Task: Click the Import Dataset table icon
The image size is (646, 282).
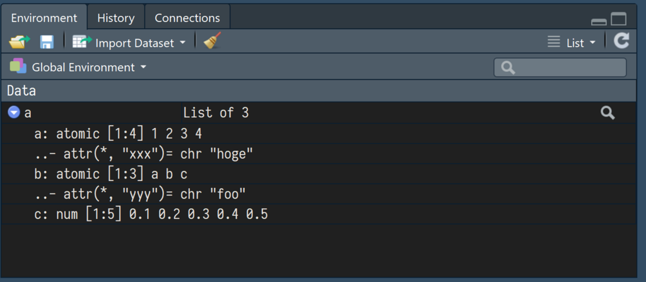Action: [x=82, y=42]
